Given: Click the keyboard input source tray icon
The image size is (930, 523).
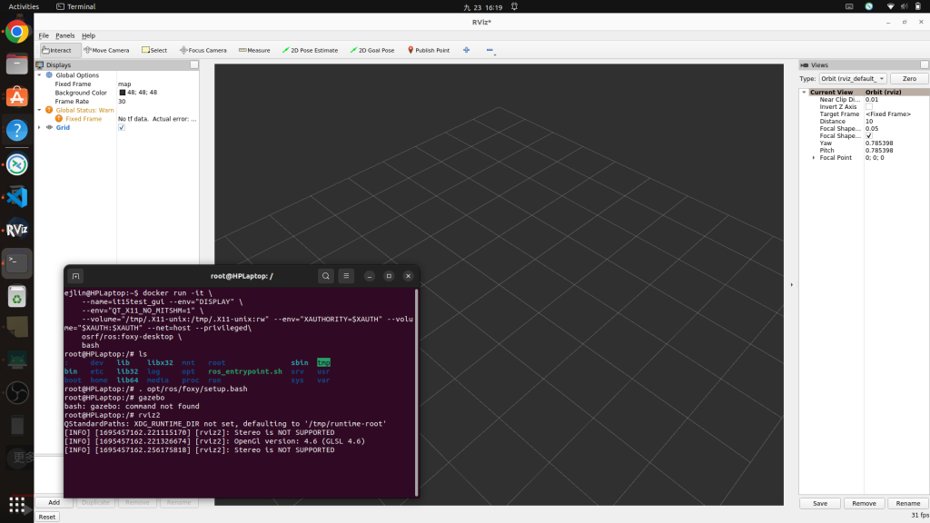Looking at the screenshot, I should 849,6.
